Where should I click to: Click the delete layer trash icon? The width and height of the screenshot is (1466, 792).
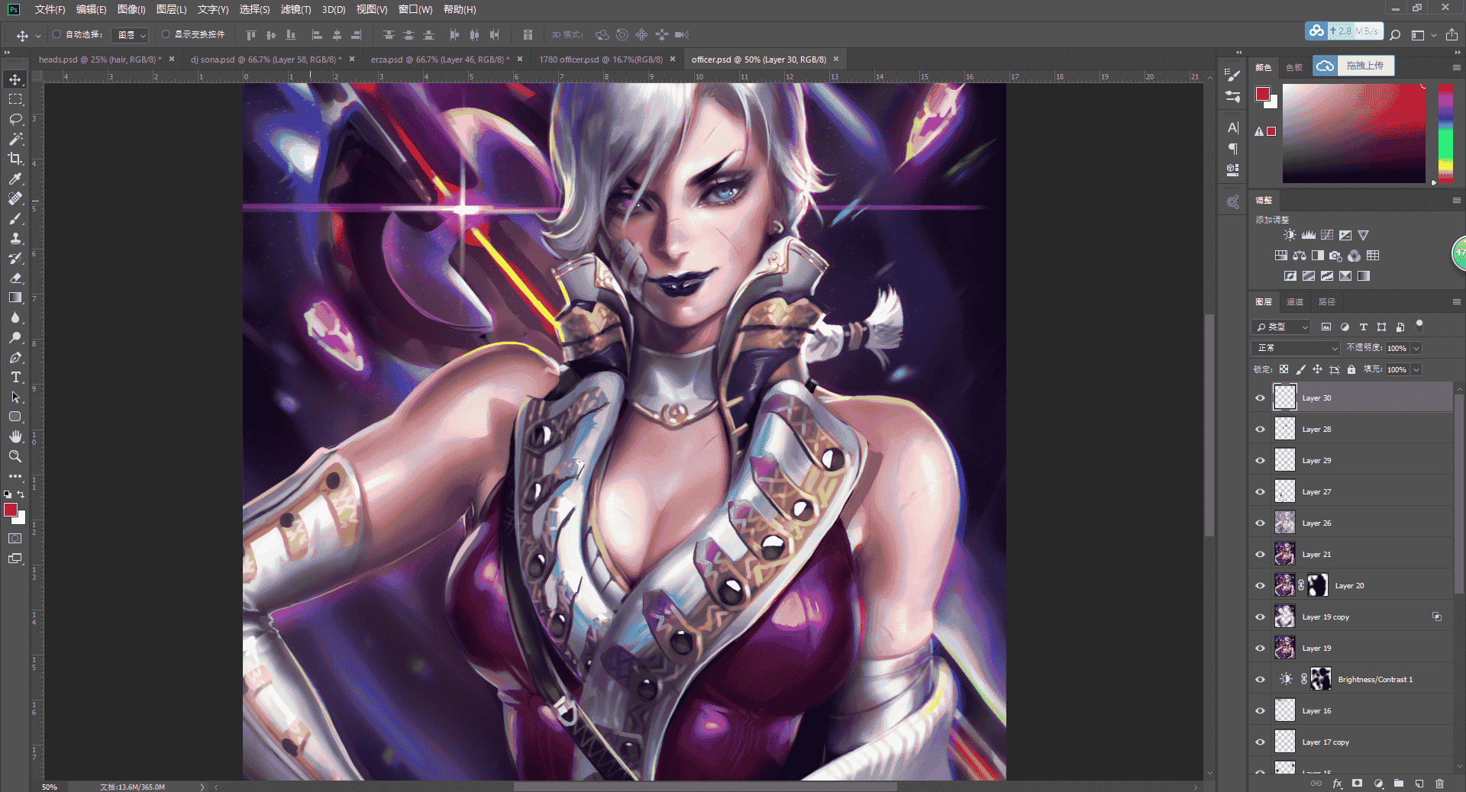[1439, 784]
